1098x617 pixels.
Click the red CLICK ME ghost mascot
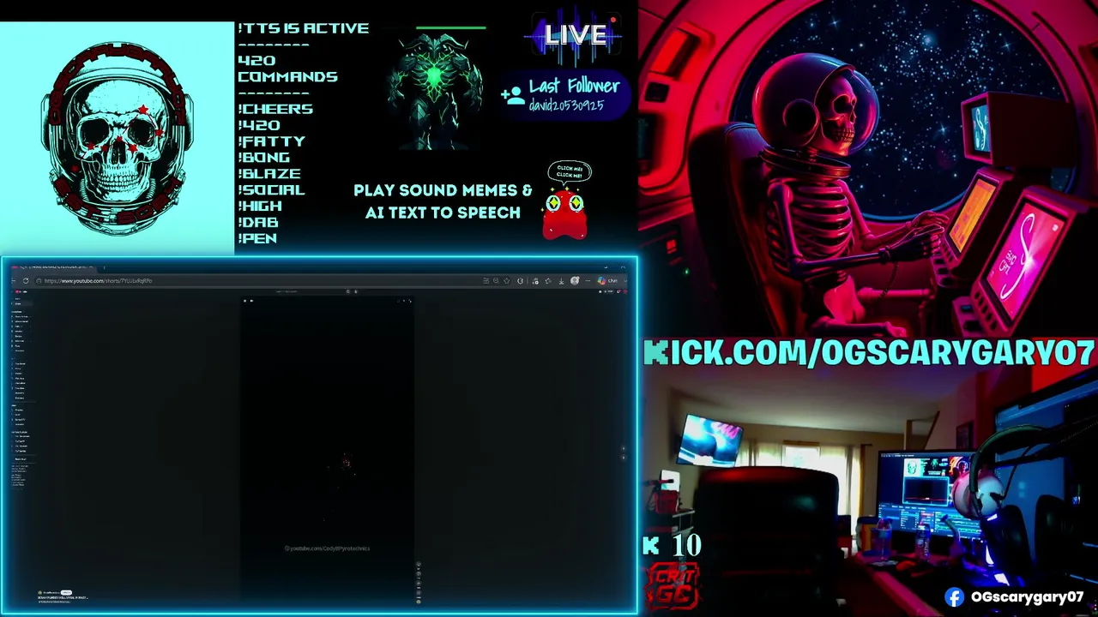tap(566, 214)
